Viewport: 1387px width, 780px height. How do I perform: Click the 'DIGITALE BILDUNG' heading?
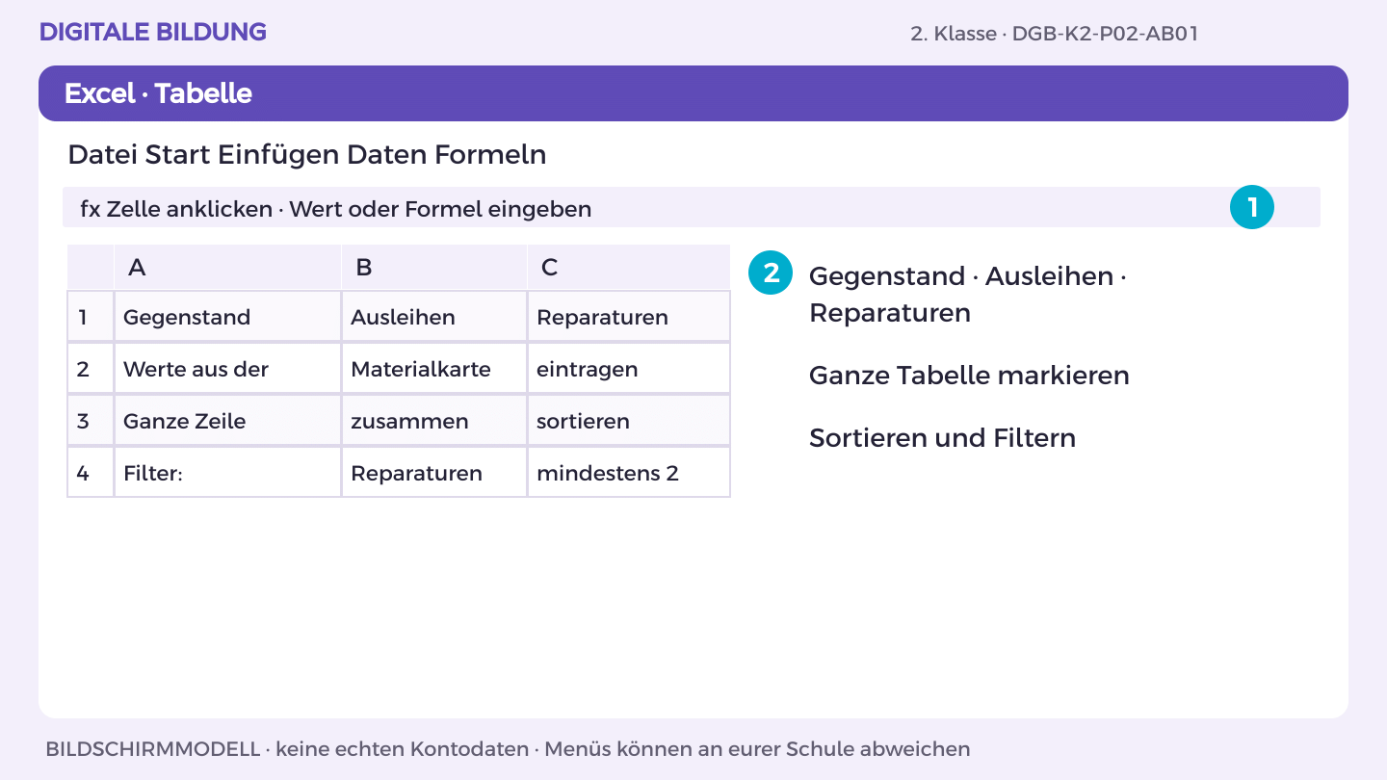pos(153,32)
